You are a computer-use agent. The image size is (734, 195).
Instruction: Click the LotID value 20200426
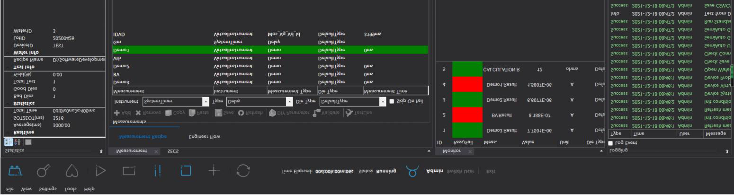point(64,38)
